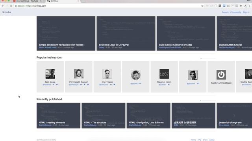Click Sabbir Ahmed Saad in Popular instructors
The image size is (252, 141).
[x=221, y=83]
